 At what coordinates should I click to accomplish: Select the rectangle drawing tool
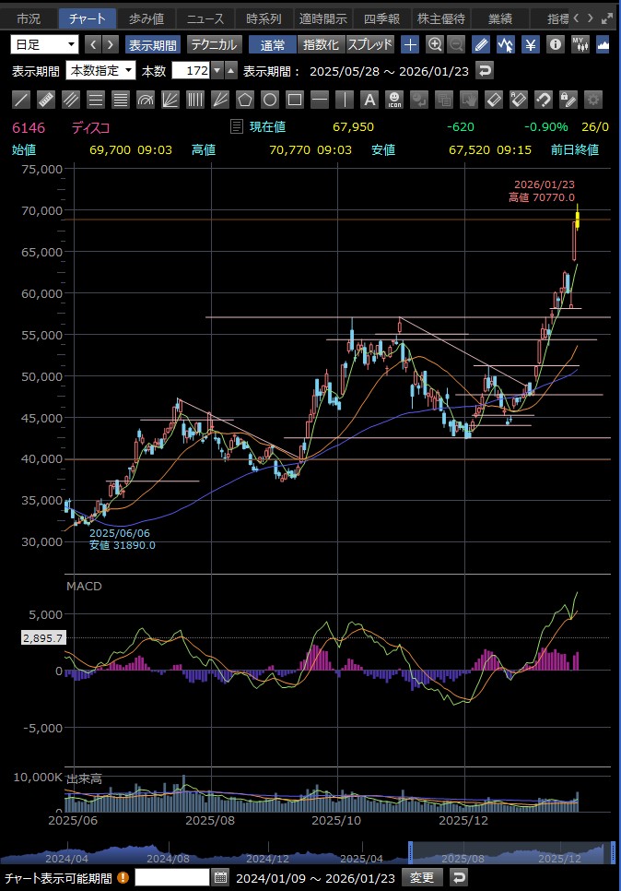click(x=295, y=100)
